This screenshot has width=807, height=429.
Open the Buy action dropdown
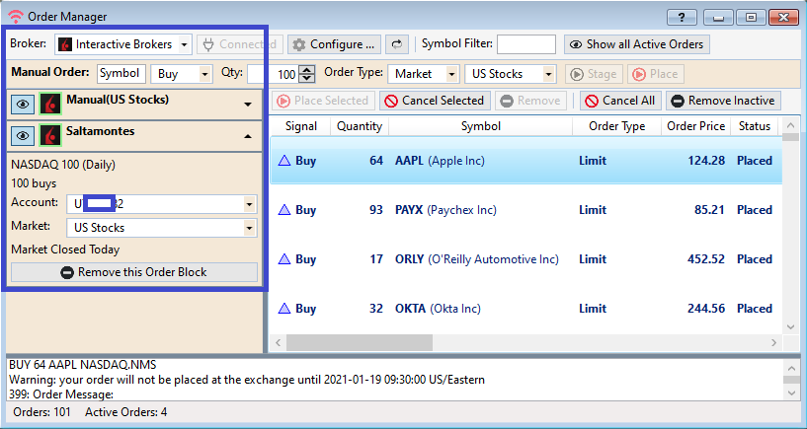(x=204, y=74)
